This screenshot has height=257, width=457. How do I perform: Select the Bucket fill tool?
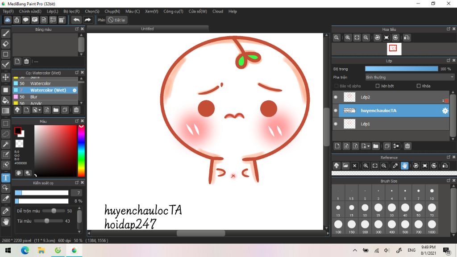coord(5,100)
